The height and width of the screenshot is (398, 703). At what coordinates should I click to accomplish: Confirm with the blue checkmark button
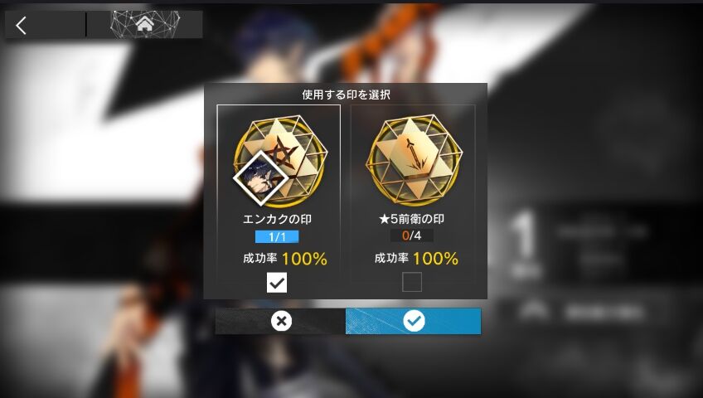point(414,321)
